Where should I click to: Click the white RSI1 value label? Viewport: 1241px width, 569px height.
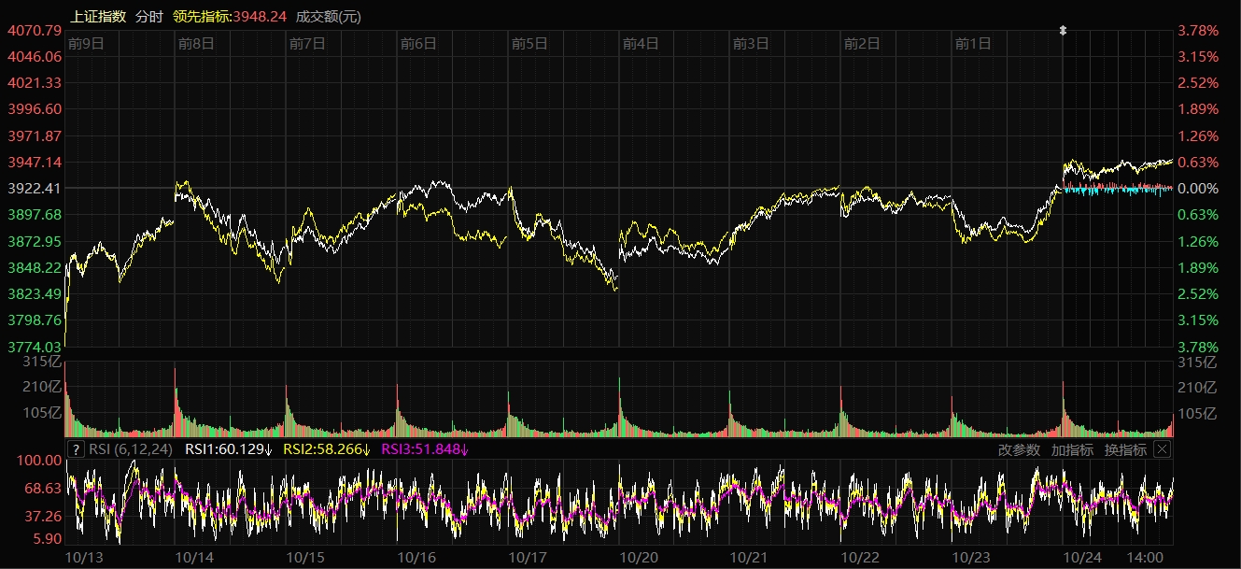229,449
